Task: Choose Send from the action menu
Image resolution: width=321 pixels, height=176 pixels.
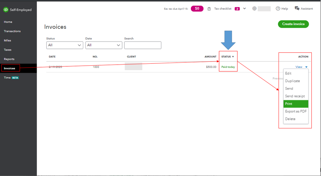Action: click(296, 88)
